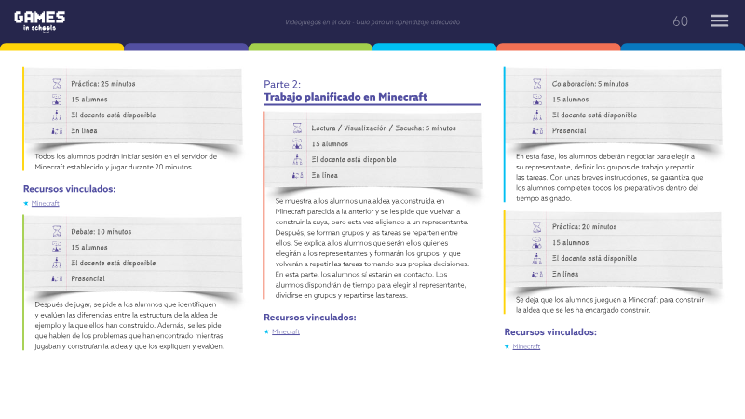Click students icon in Lectura card
The width and height of the screenshot is (745, 419).
[297, 143]
